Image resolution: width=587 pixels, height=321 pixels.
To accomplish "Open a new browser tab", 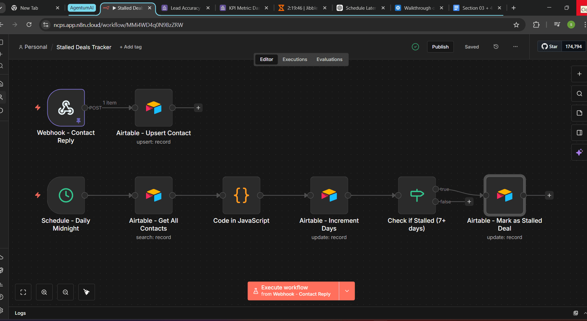I will [513, 8].
